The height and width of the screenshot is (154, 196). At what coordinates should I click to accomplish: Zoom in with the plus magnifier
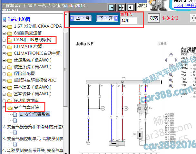click(x=171, y=81)
